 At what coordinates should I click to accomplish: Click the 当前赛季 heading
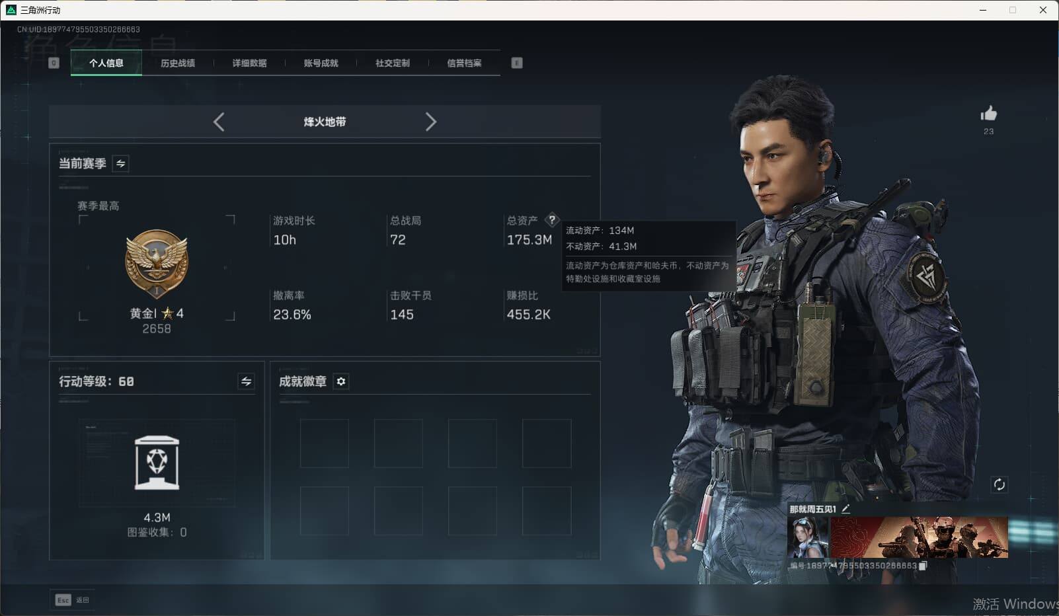click(x=83, y=163)
